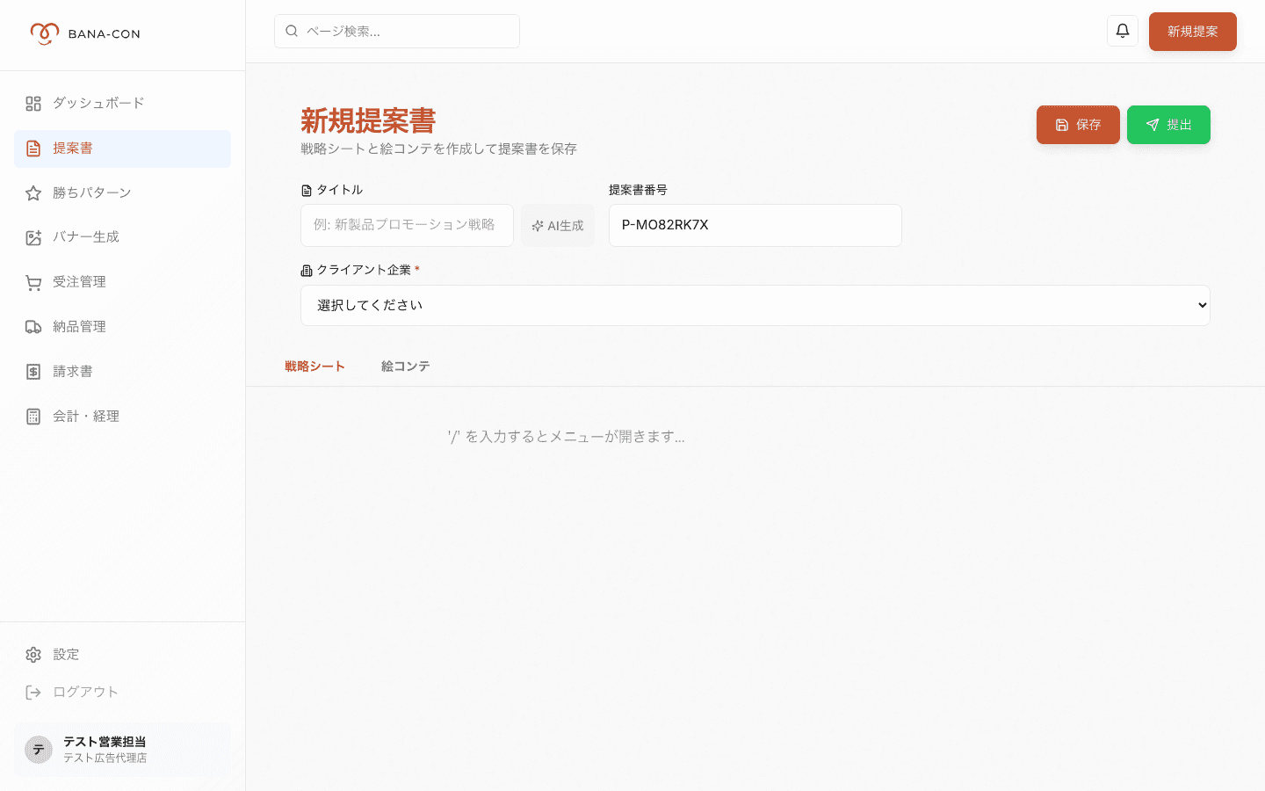Open the 設定 settings page
The height and width of the screenshot is (791, 1265).
point(66,654)
